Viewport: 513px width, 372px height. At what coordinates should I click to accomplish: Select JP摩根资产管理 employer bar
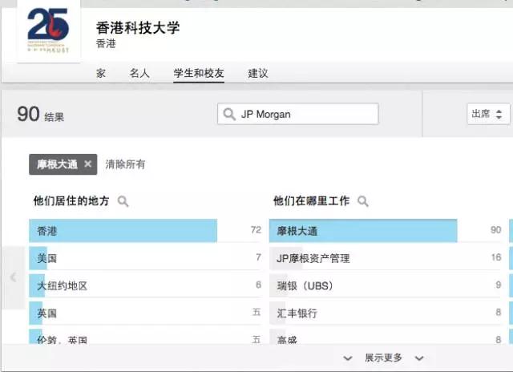coord(313,258)
